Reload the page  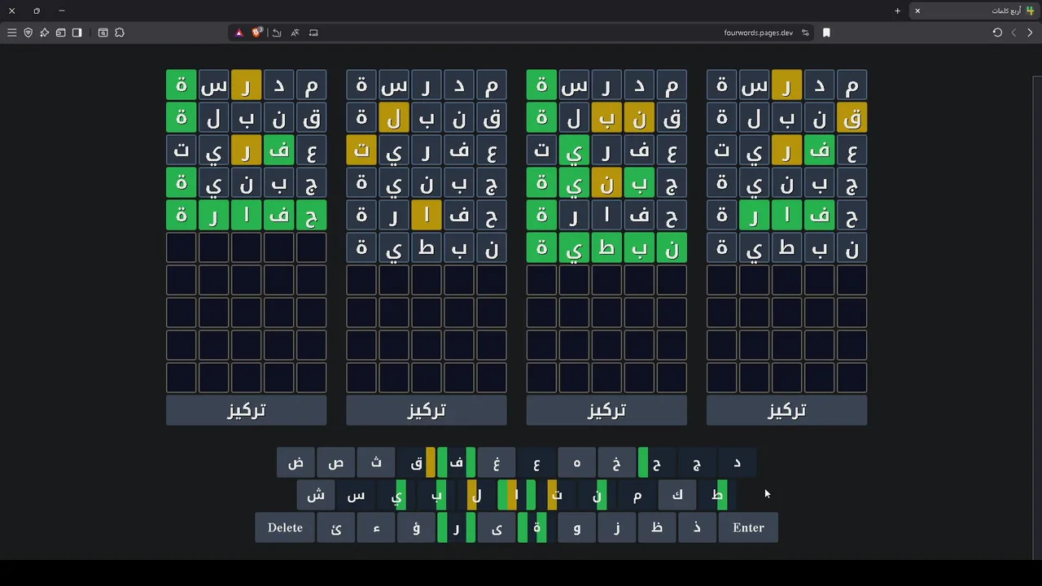click(997, 33)
